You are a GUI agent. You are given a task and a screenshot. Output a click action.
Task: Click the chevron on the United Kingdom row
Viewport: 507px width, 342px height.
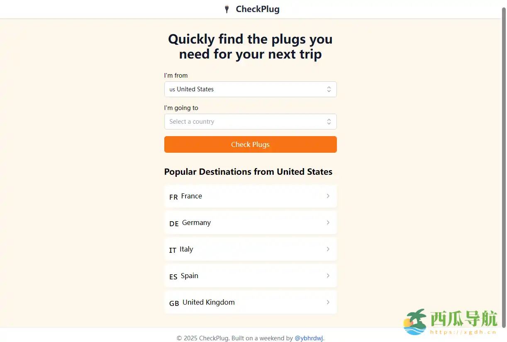coord(328,302)
